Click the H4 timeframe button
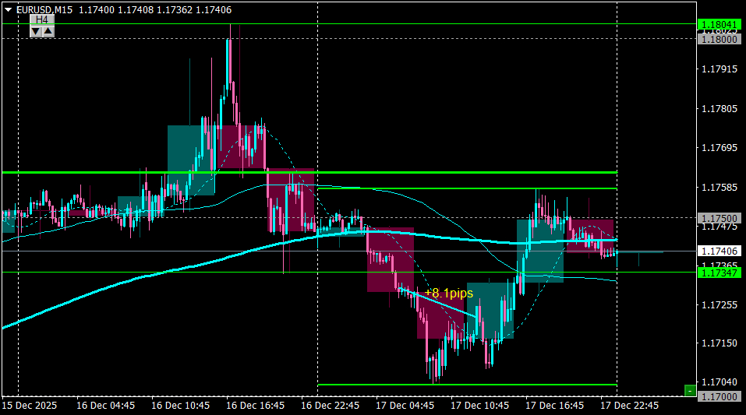Viewport: 746px width, 415px height. pyautogui.click(x=42, y=19)
